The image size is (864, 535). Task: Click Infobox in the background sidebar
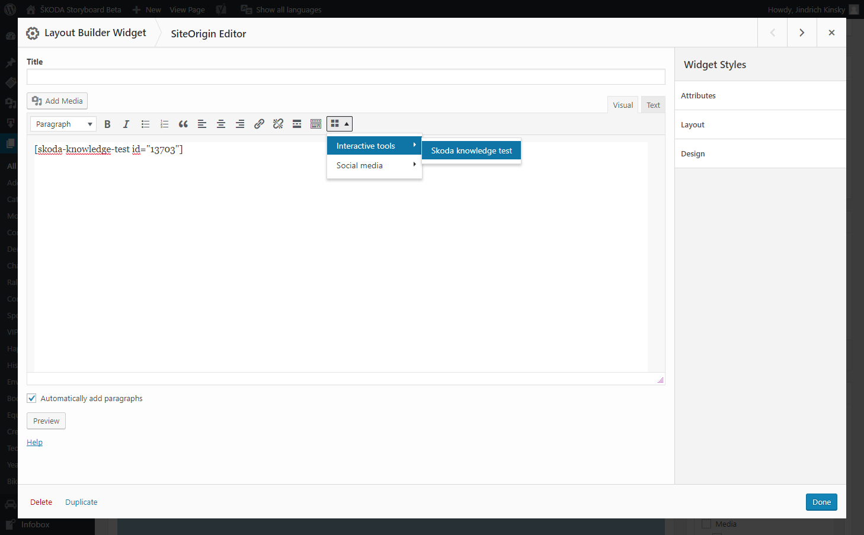(36, 524)
